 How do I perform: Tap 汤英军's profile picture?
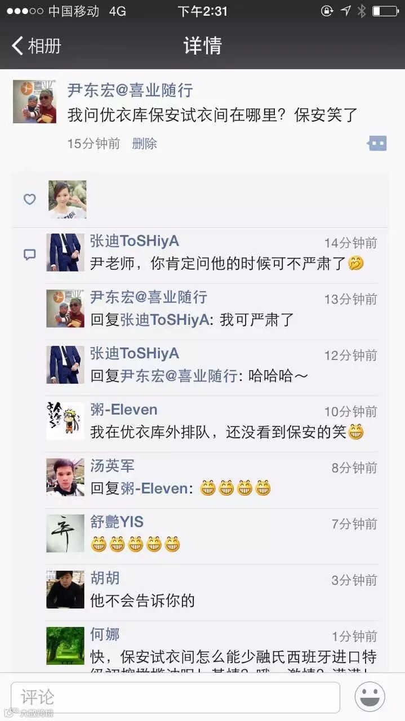point(65,477)
